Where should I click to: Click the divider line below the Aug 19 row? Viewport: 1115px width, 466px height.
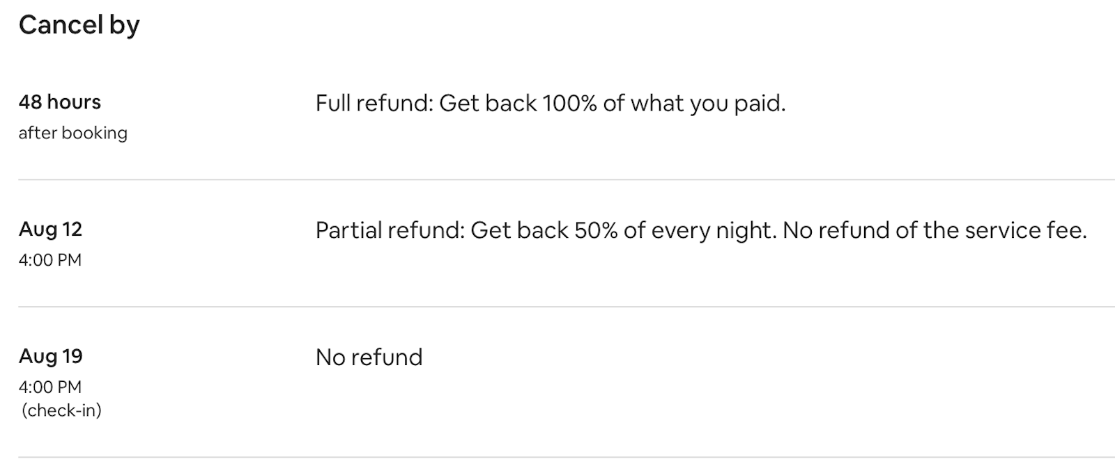coord(567,458)
